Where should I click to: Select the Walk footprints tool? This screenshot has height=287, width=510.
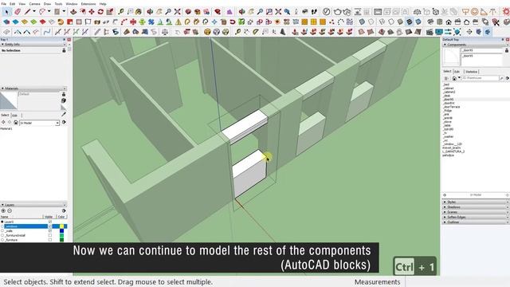coord(314,12)
